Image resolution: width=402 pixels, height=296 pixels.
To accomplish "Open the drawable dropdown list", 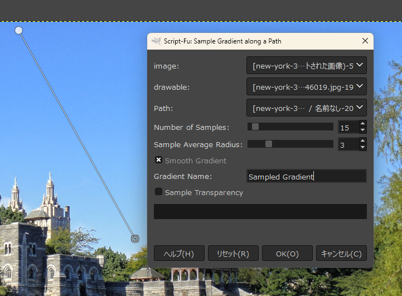I will (306, 87).
